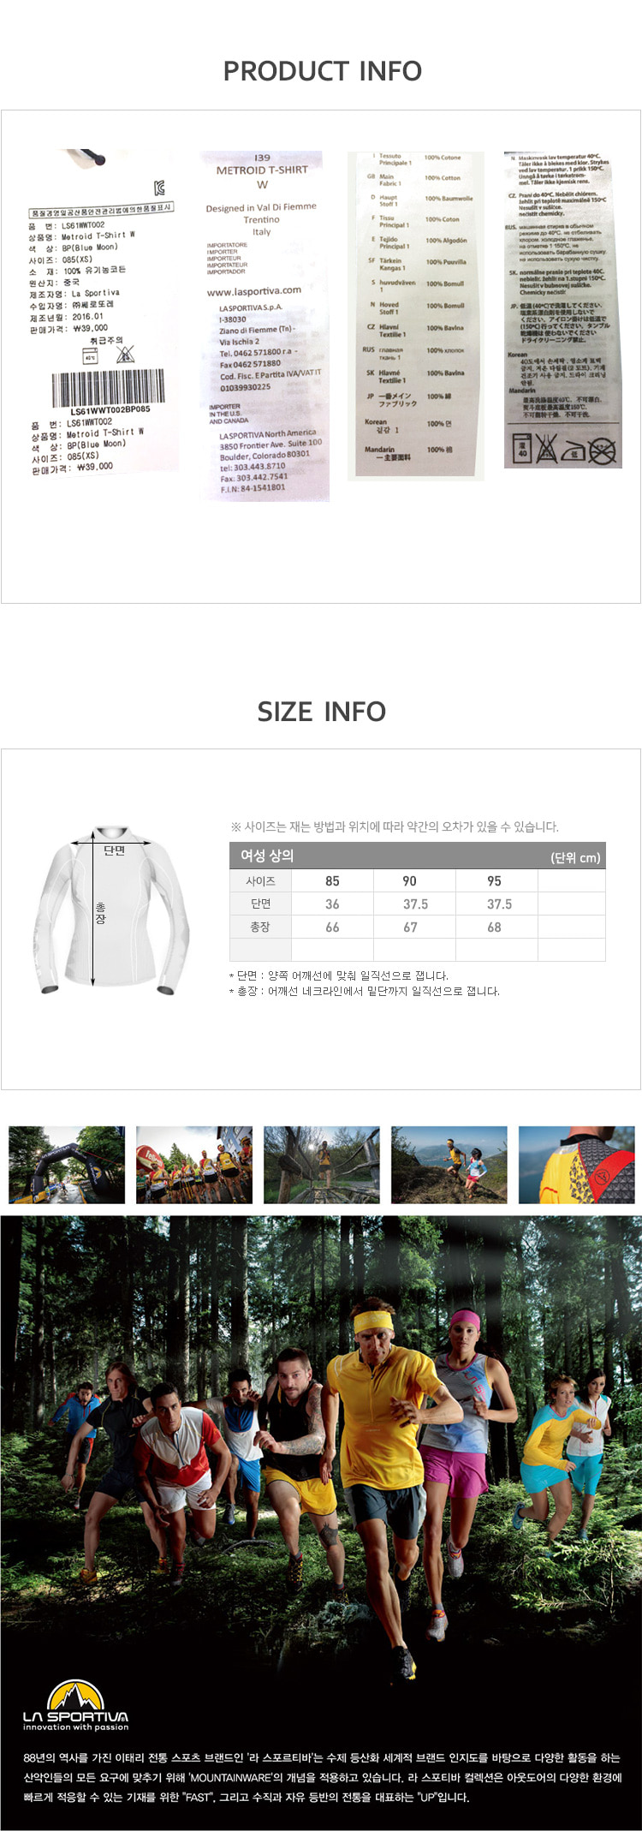Click the 여성 상의 table header bar
This screenshot has width=642, height=1831.
(x=418, y=856)
